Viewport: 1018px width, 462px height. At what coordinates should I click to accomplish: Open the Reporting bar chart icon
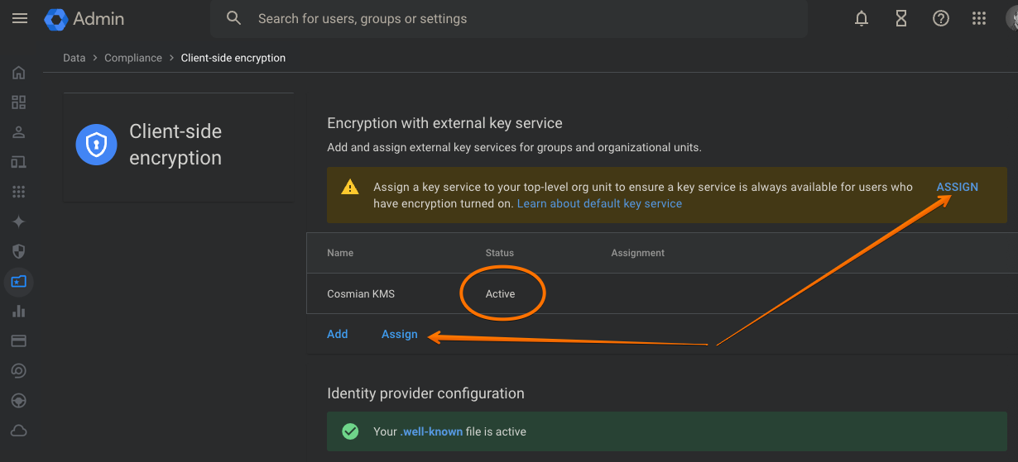point(18,311)
